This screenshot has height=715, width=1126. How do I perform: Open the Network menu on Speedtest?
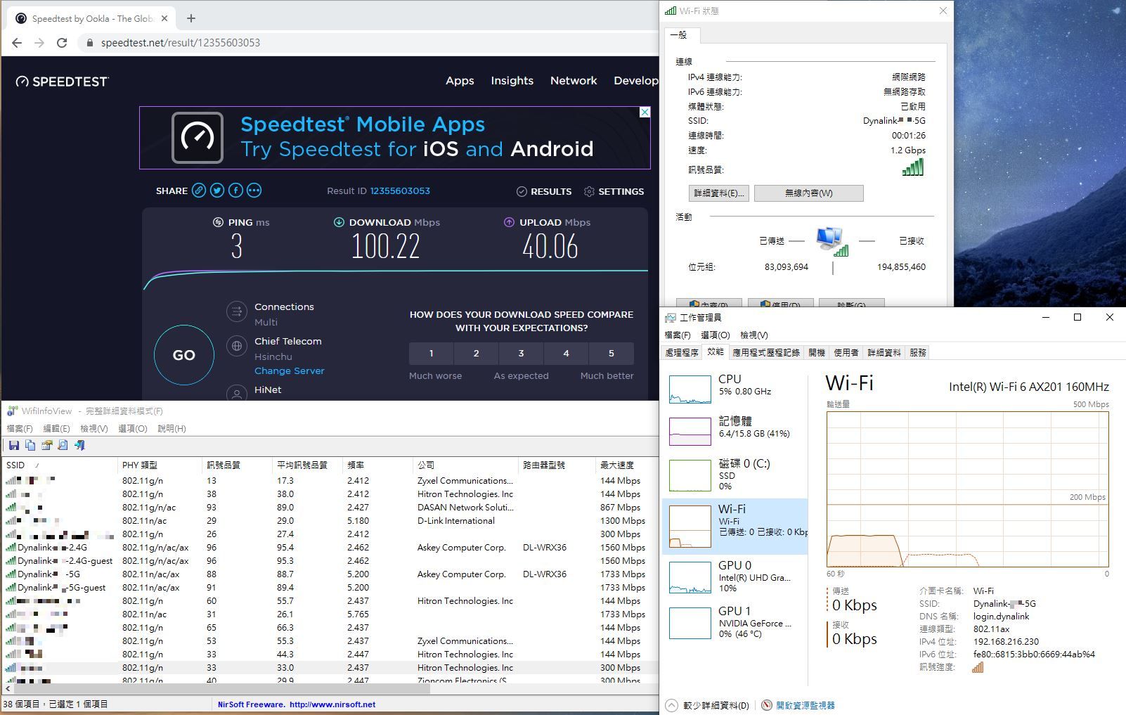pyautogui.click(x=574, y=81)
